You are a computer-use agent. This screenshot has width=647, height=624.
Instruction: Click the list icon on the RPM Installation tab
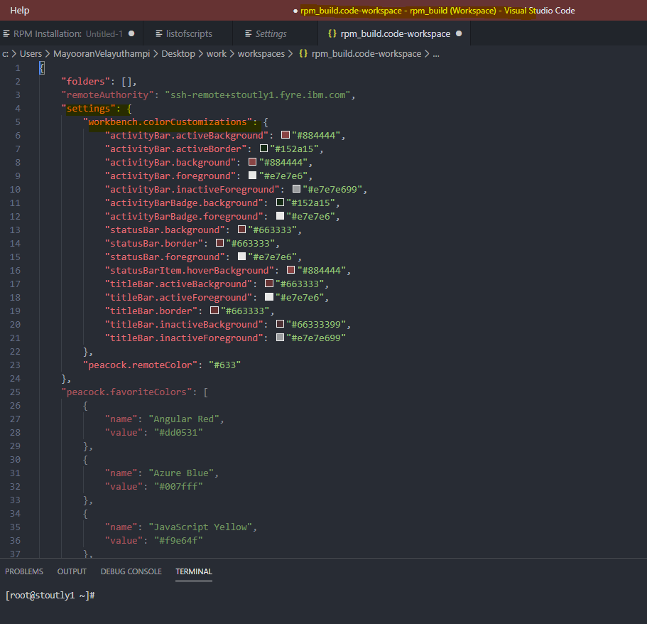(x=8, y=33)
